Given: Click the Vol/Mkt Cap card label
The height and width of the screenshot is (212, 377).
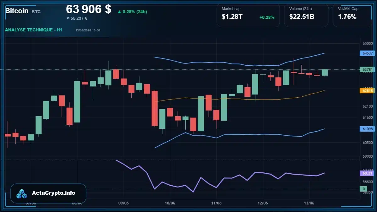Looking at the screenshot, I should pyautogui.click(x=348, y=9).
